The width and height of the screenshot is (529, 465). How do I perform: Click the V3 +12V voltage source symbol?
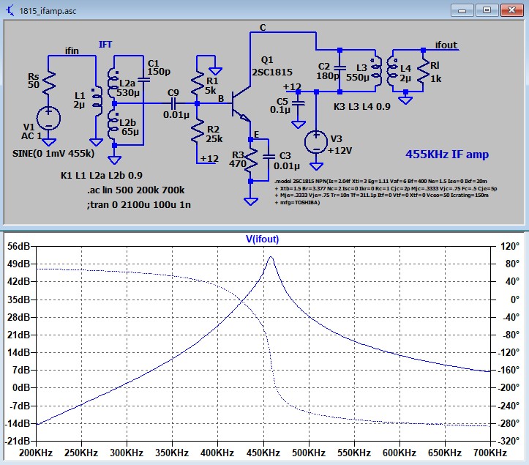pos(316,142)
